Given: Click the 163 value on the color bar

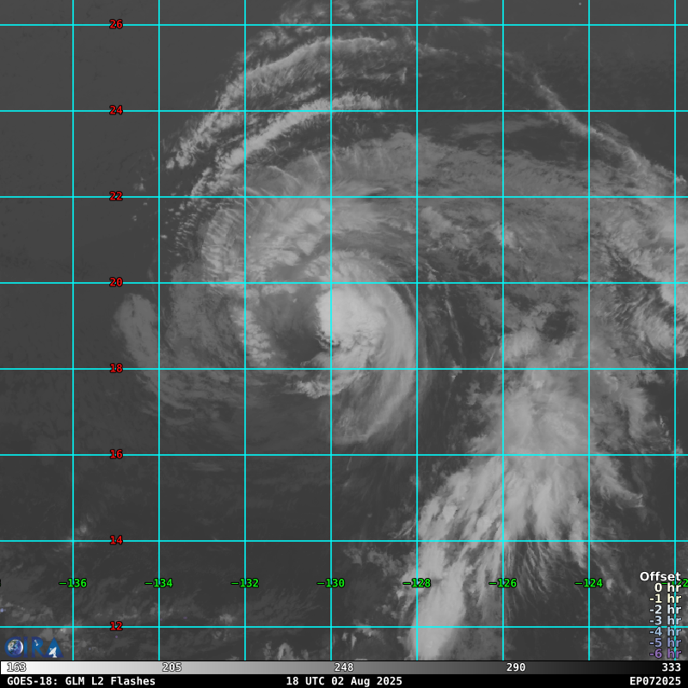Looking at the screenshot, I should point(16,667).
